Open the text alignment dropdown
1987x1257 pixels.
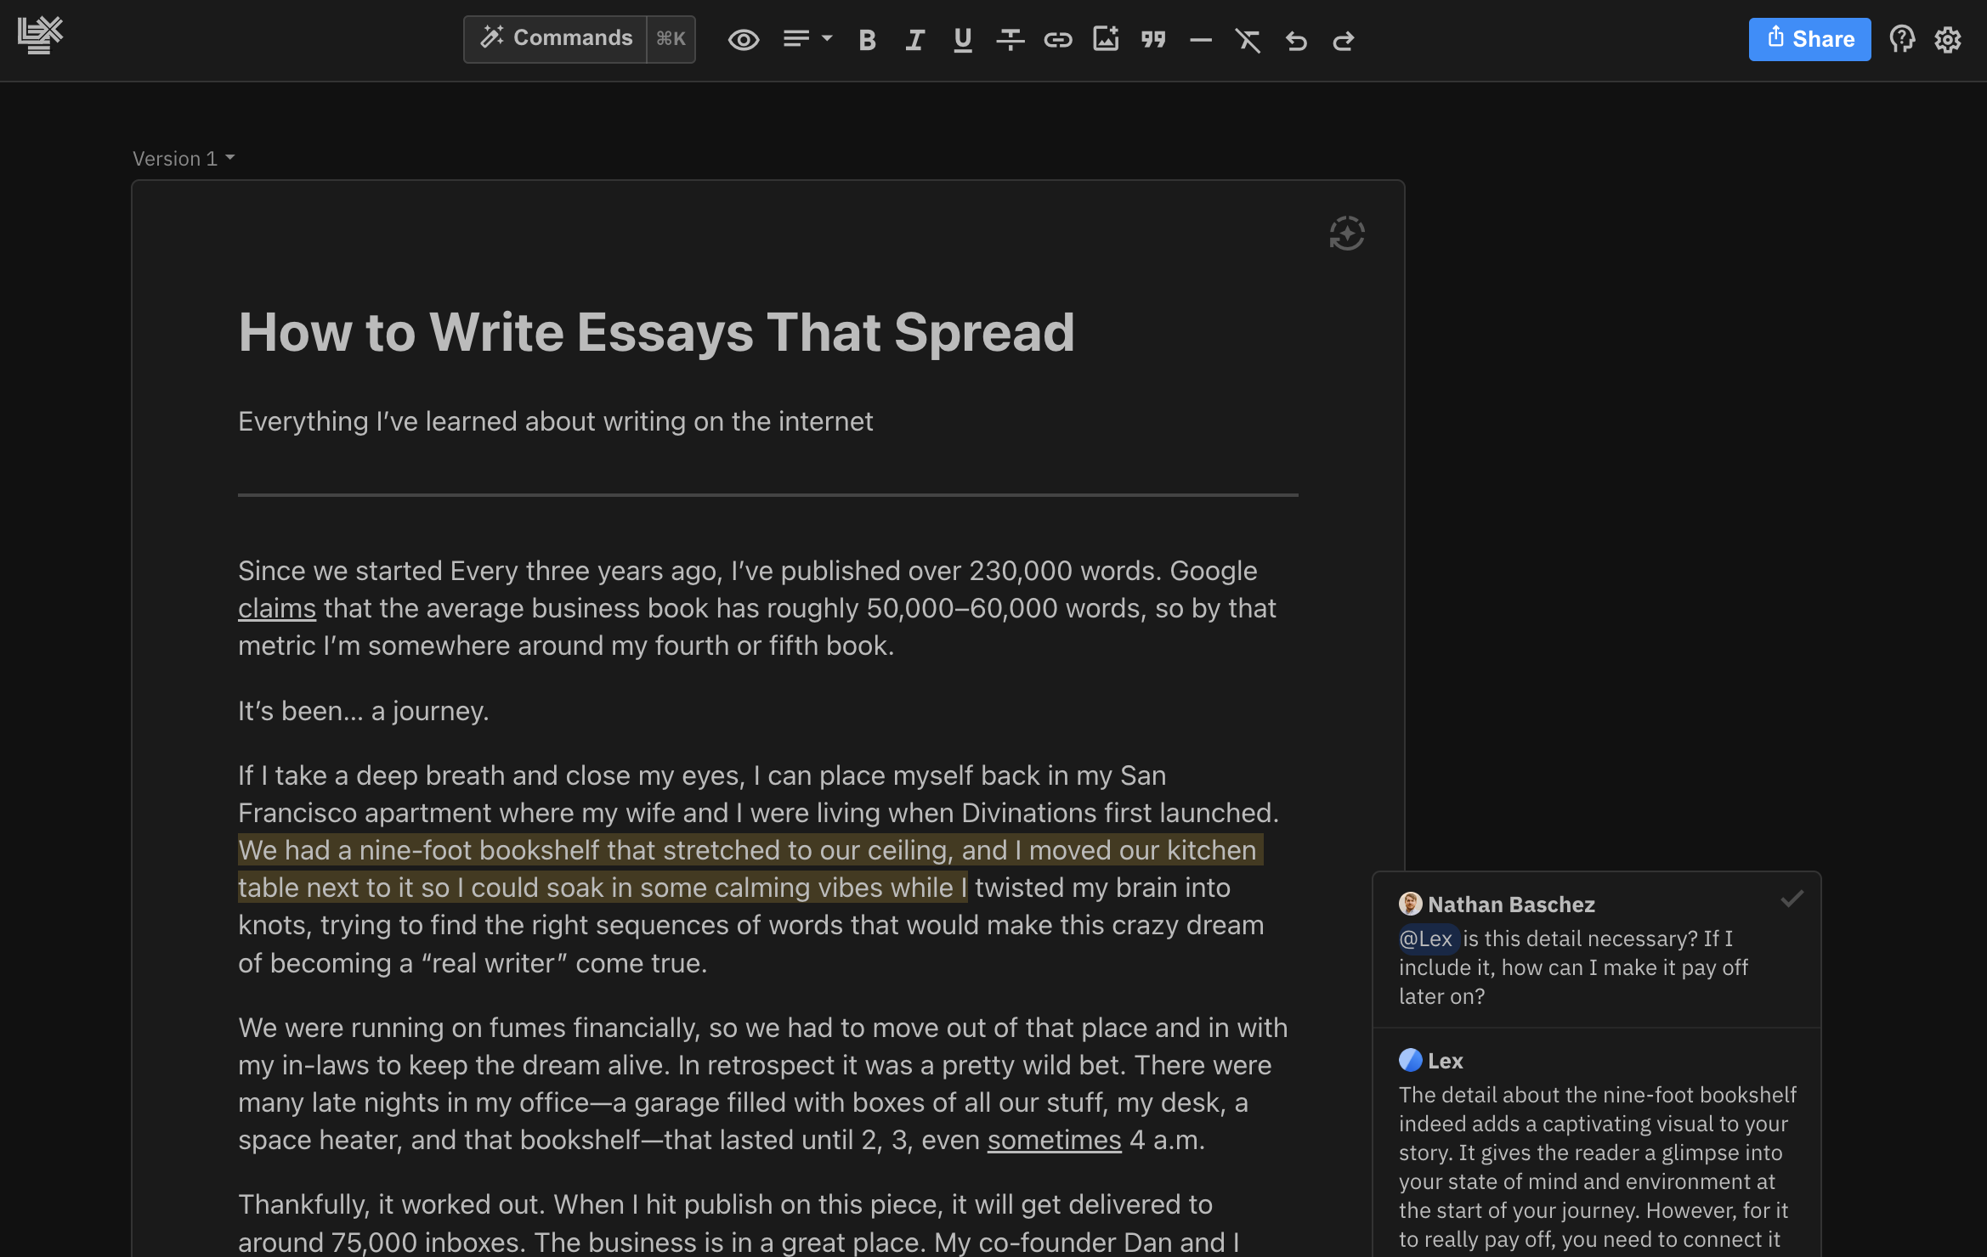pos(807,39)
